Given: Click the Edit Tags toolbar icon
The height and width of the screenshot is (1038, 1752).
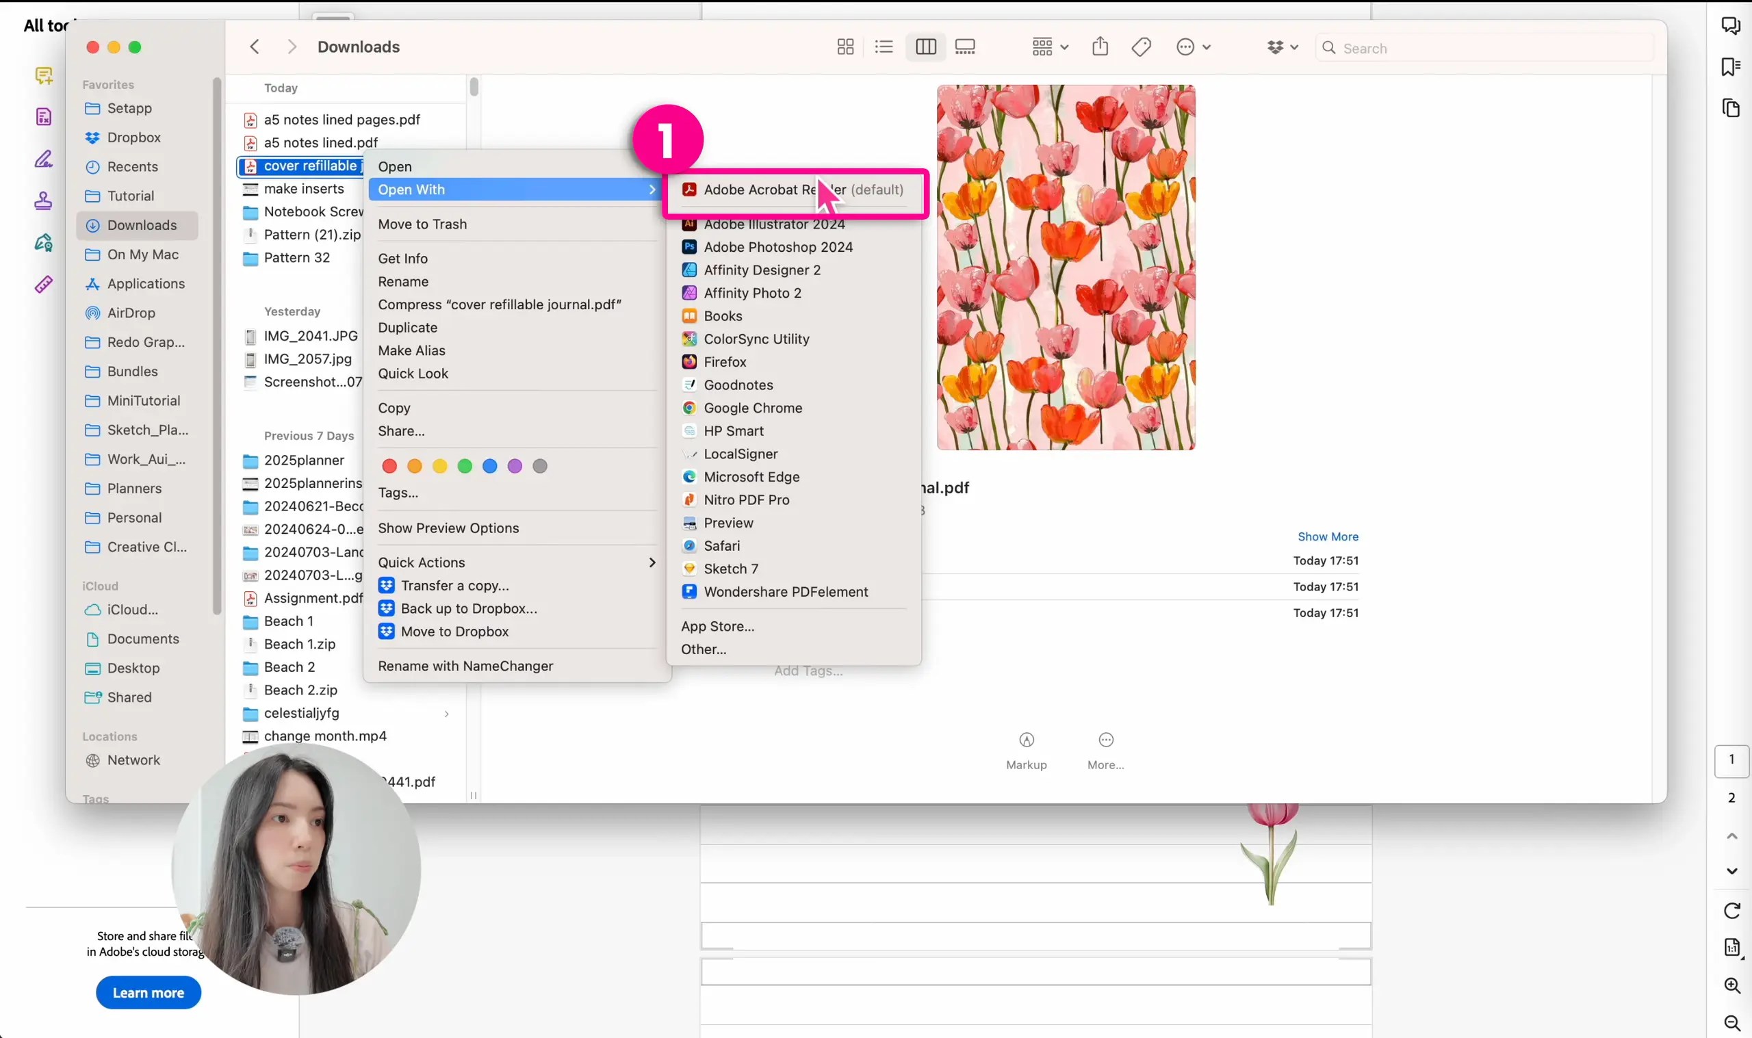Looking at the screenshot, I should tap(1142, 47).
